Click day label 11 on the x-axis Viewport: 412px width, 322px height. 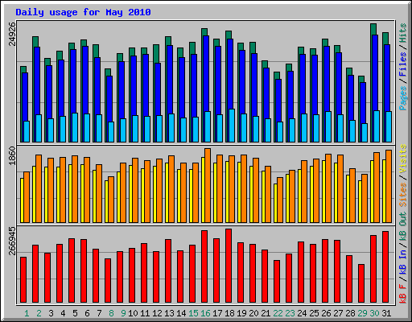coord(145,313)
